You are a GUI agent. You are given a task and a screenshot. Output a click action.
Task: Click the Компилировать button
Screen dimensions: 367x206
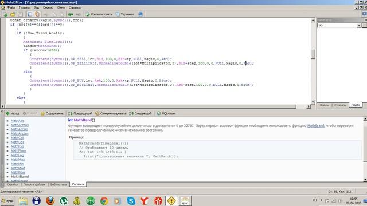point(99,14)
